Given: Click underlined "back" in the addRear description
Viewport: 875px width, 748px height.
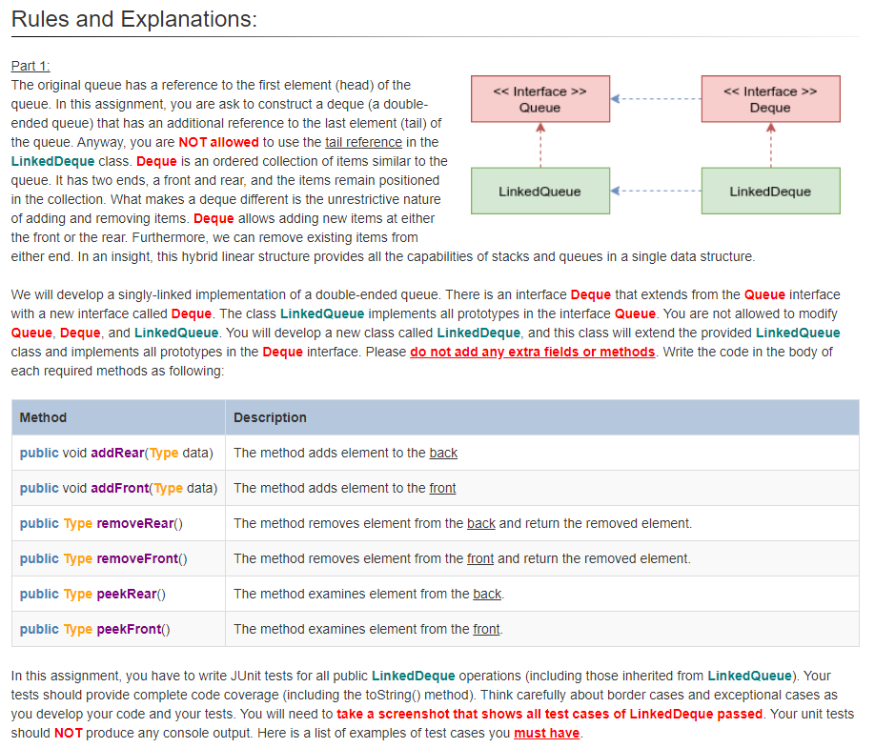Looking at the screenshot, I should tap(442, 453).
